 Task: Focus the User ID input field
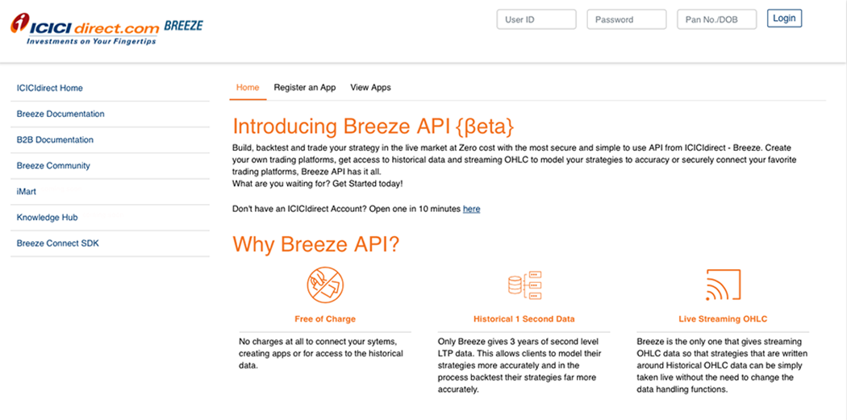pyautogui.click(x=536, y=19)
